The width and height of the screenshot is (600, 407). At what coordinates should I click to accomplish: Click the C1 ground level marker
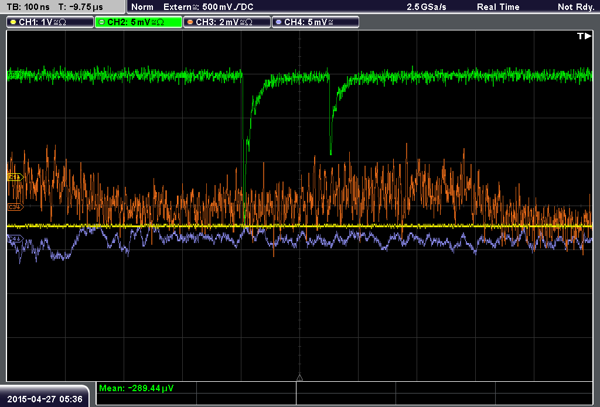15,177
